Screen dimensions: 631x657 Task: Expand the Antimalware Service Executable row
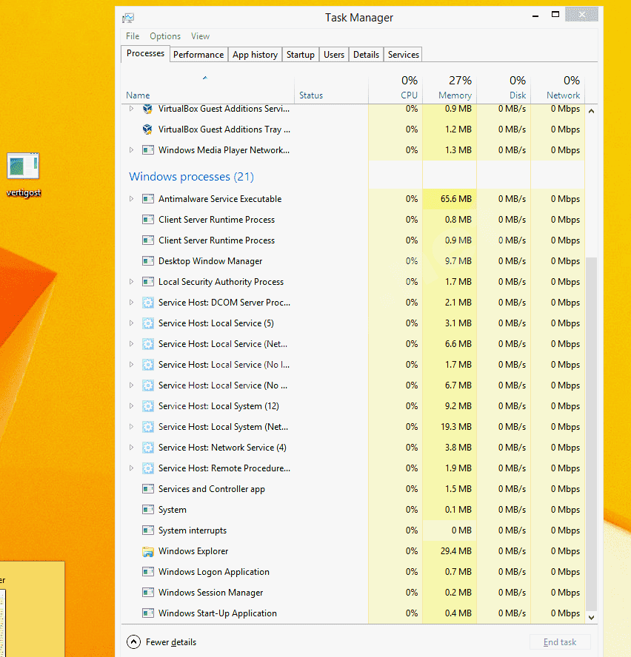132,199
